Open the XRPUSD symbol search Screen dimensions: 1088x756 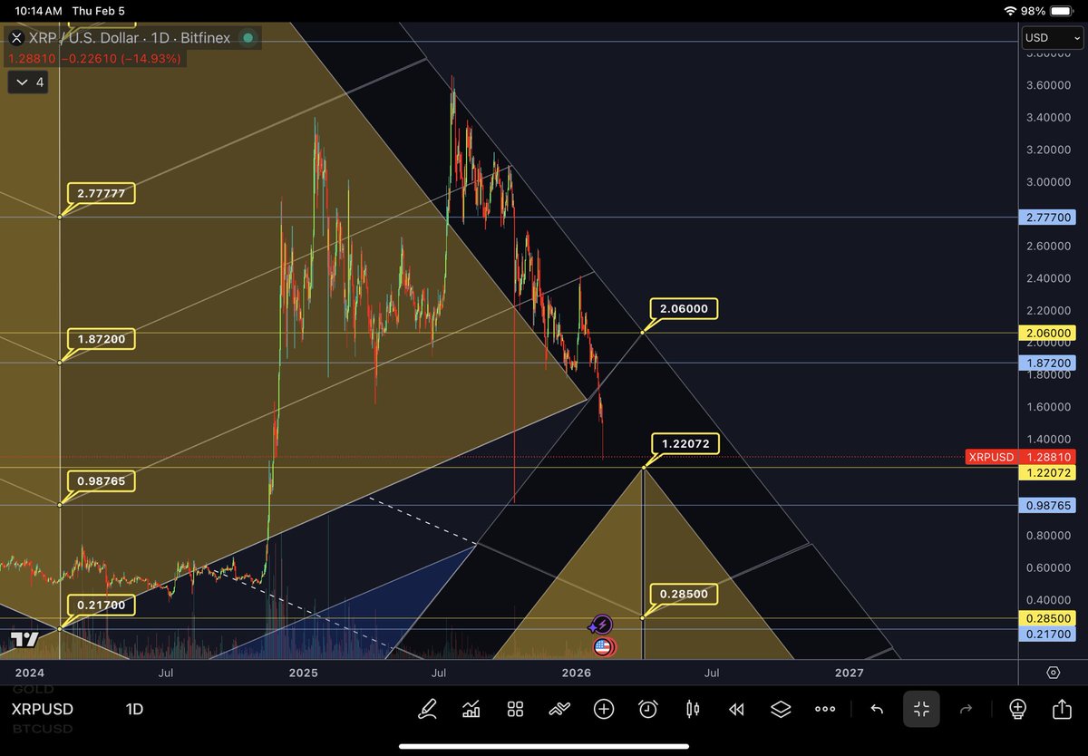(x=43, y=710)
